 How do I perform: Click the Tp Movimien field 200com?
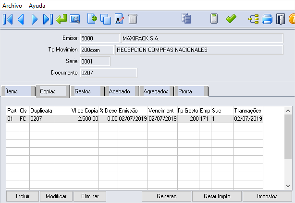97,50
